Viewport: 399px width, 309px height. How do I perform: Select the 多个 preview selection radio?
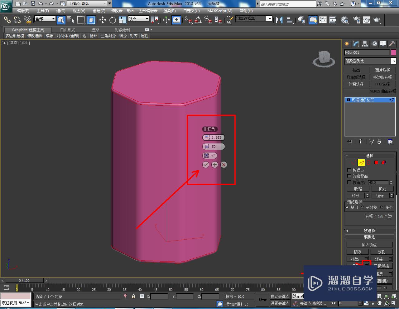click(382, 207)
